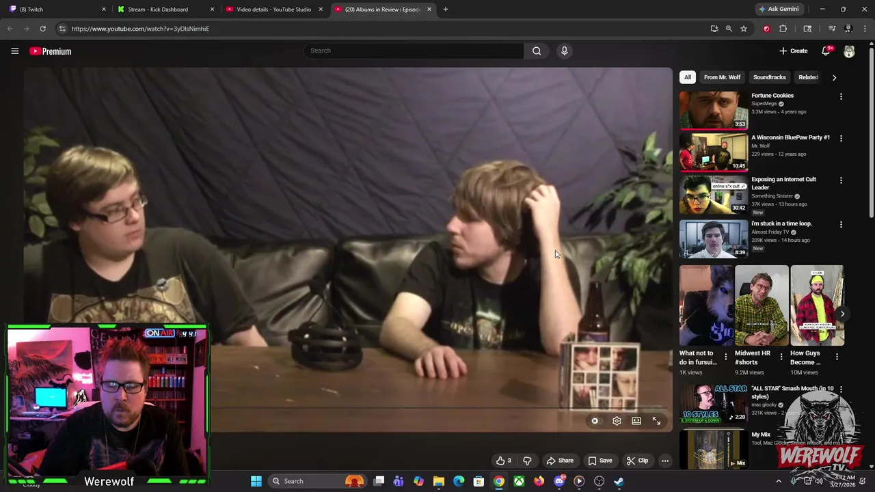Like the video with thumbs up
The height and width of the screenshot is (492, 875).
click(504, 461)
